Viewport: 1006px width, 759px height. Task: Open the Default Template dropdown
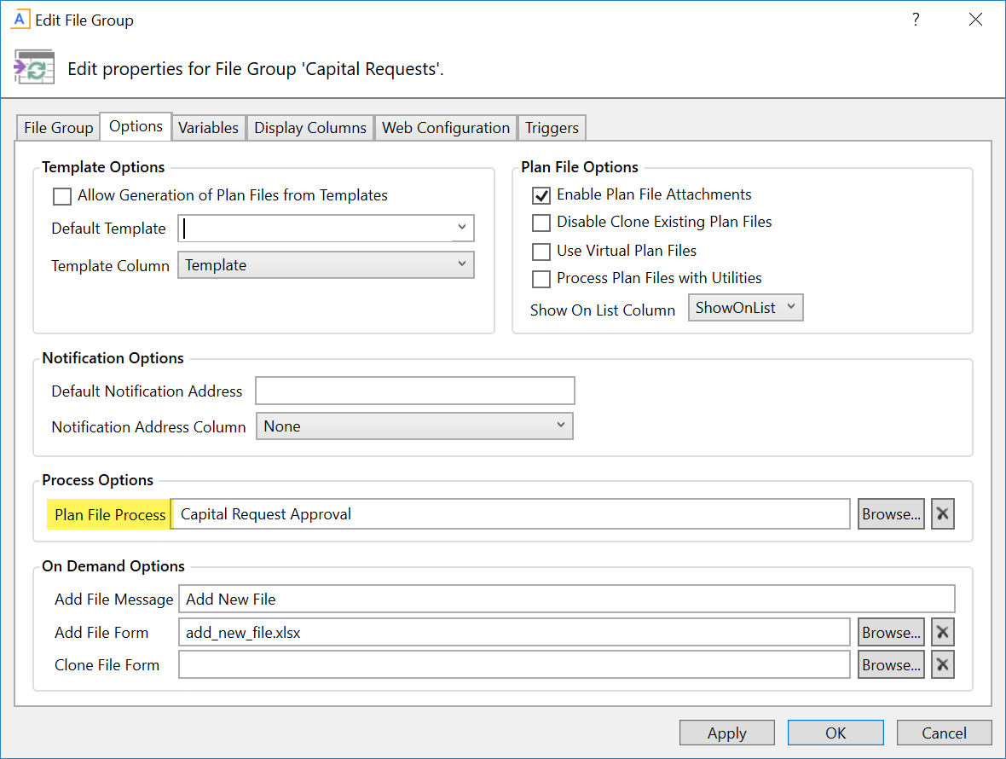tap(461, 228)
